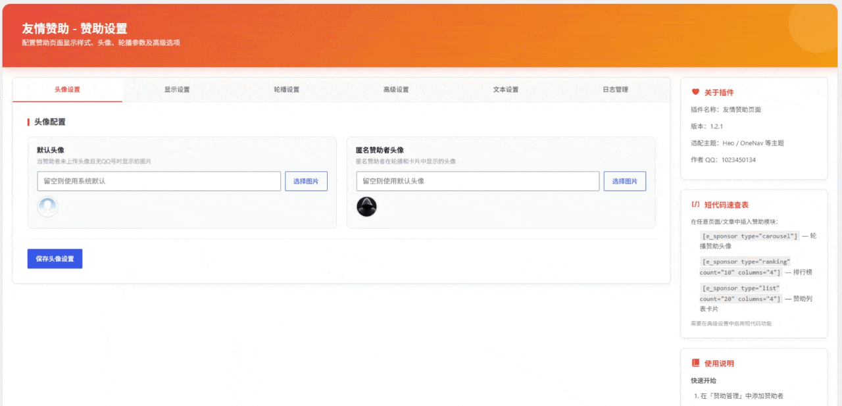Click the 友情赞助 - 赞助设置 page title
The width and height of the screenshot is (842, 406).
tap(74, 28)
